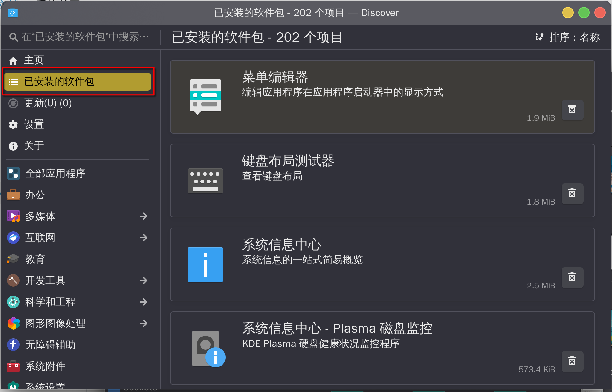Open 设置 from the sidebar
612x392 pixels.
click(x=78, y=124)
